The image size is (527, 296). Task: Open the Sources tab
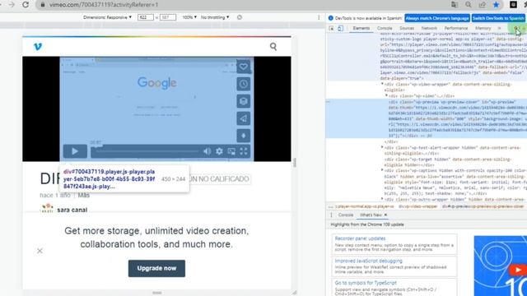[407, 28]
